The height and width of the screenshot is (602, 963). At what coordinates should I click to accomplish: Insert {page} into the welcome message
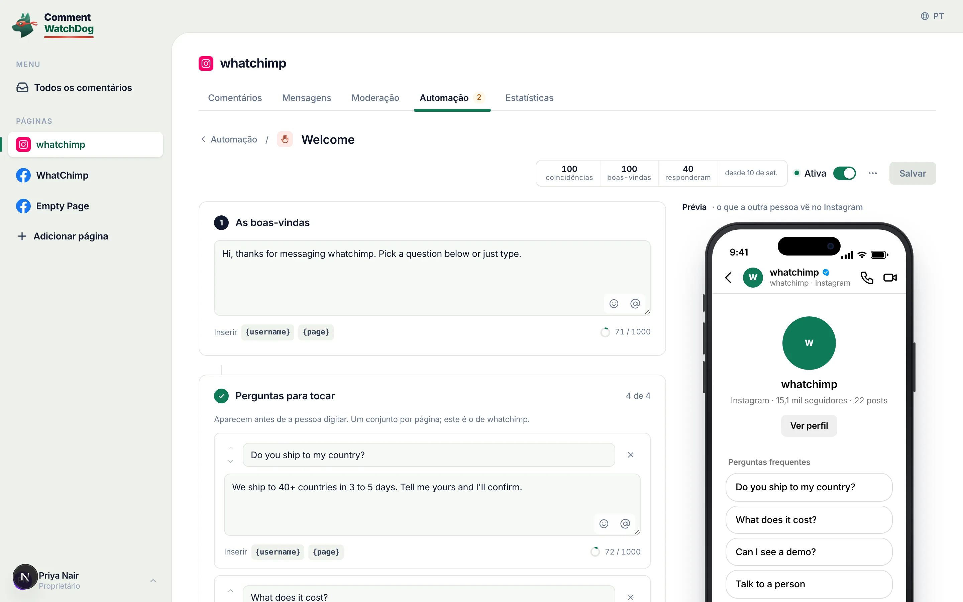pyautogui.click(x=316, y=332)
